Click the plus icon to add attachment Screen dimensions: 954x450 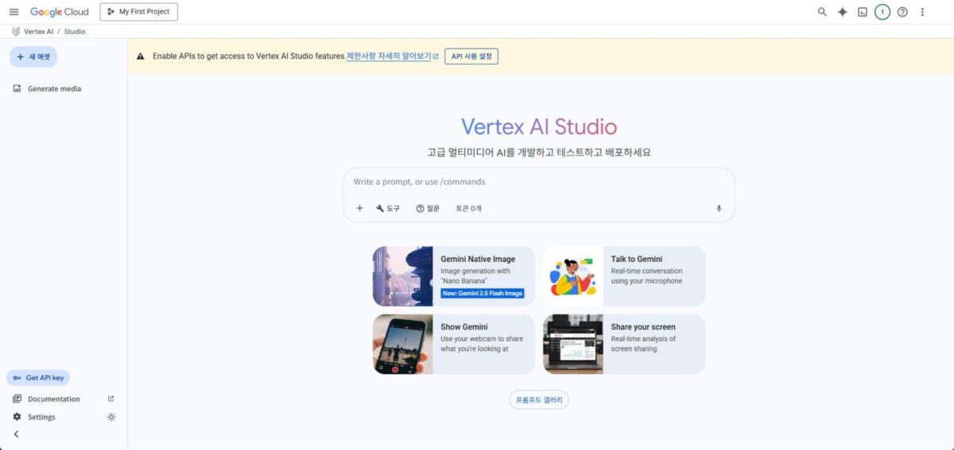[359, 209]
